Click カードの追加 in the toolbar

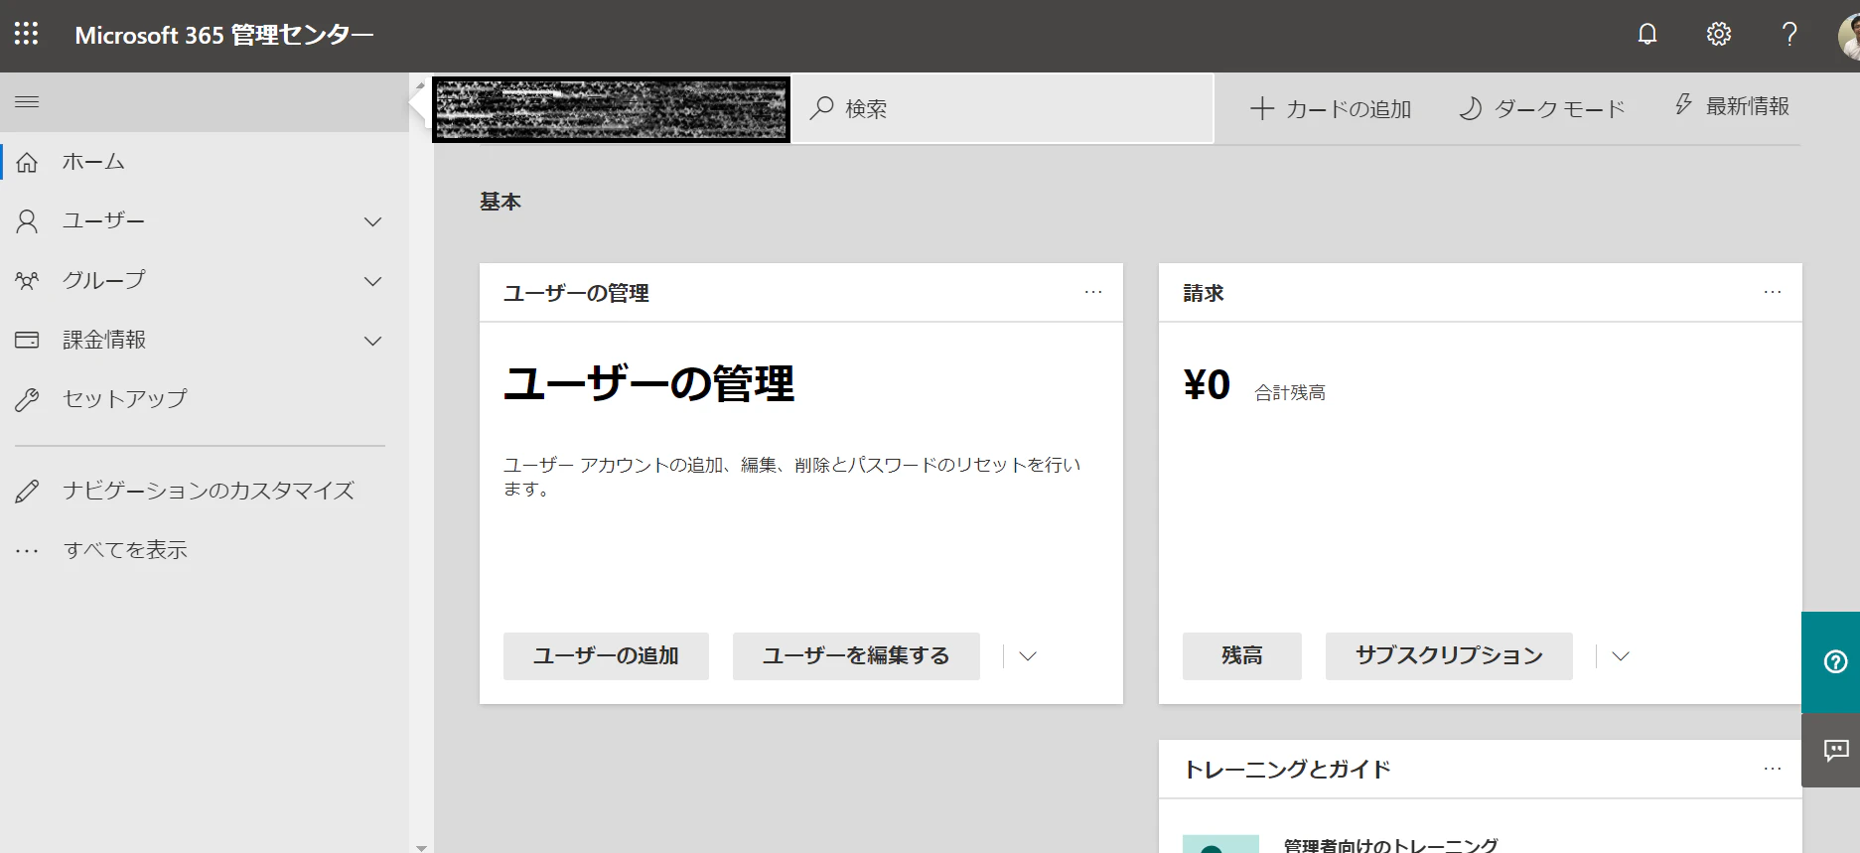1331,108
